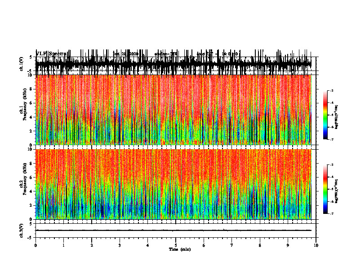Click the '-3' label on ch.1 colorbar

[x=331, y=90]
